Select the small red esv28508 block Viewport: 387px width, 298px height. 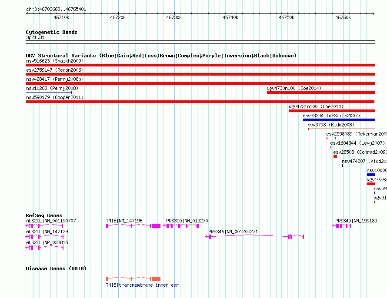[335, 156]
